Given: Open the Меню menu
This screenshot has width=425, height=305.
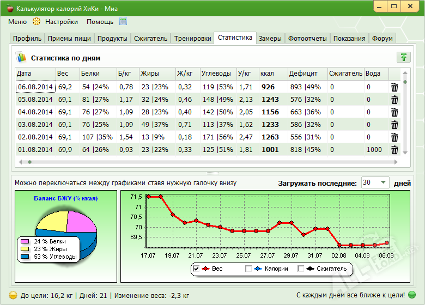Looking at the screenshot, I should (17, 22).
